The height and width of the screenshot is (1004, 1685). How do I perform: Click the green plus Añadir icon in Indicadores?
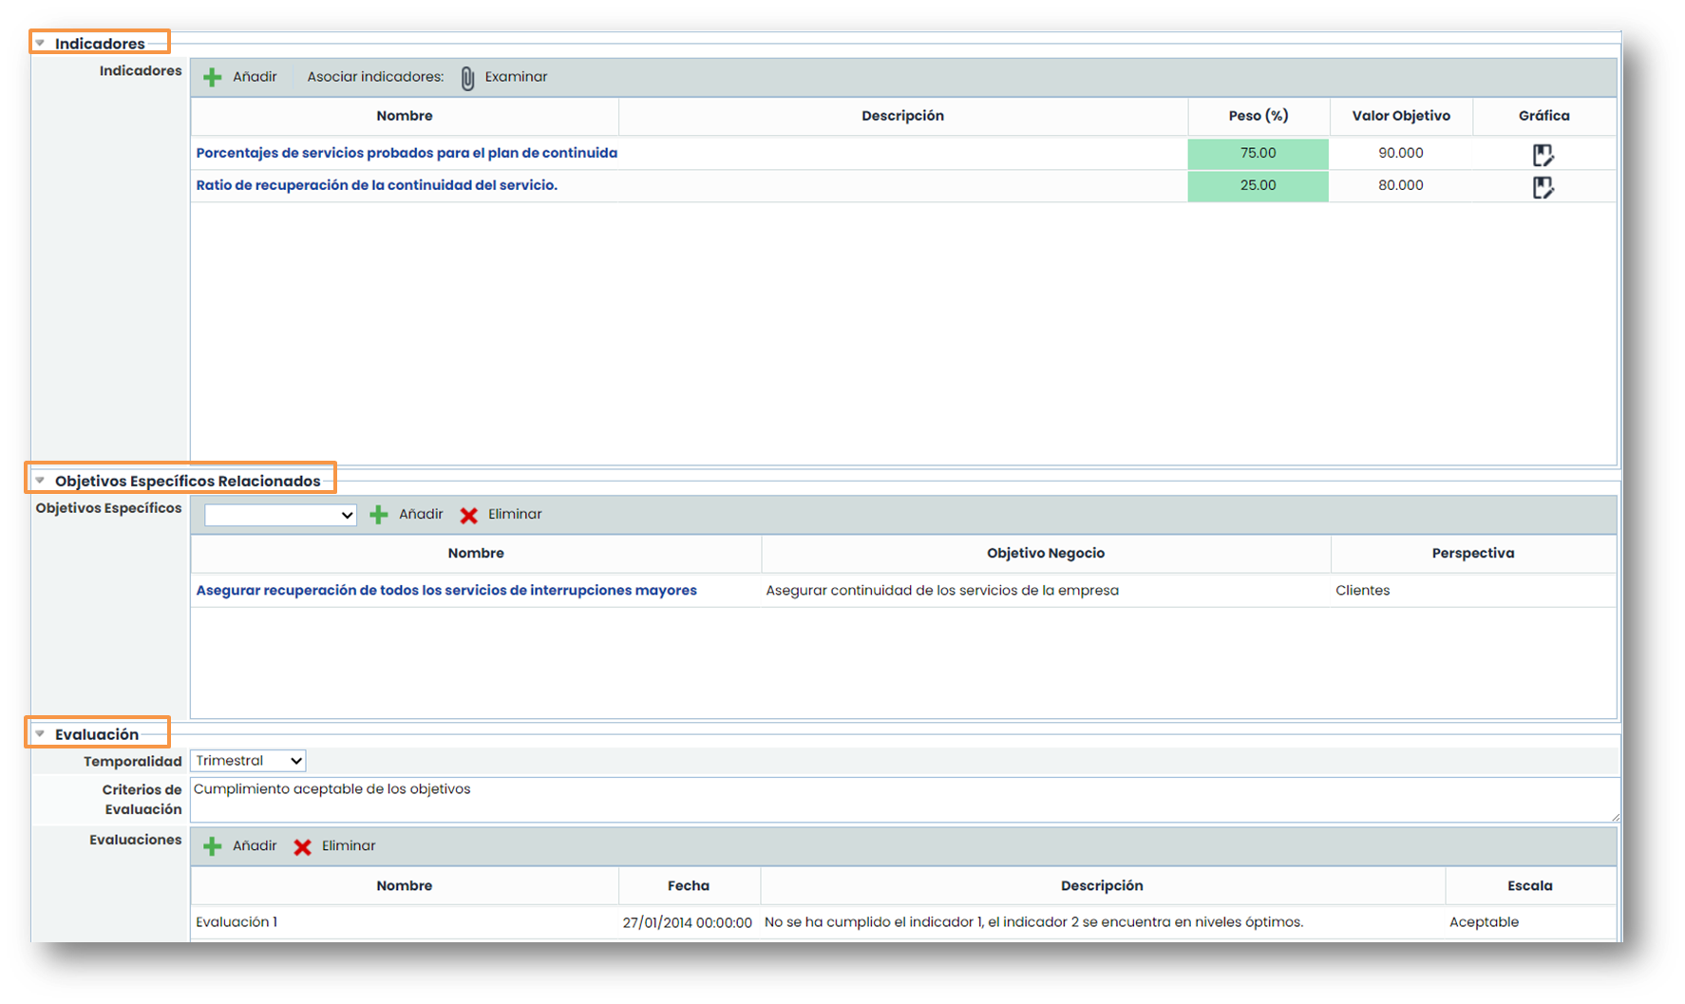(x=213, y=77)
